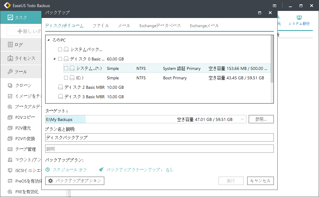Click the Boot Primary cell

pyautogui.click(x=175, y=78)
